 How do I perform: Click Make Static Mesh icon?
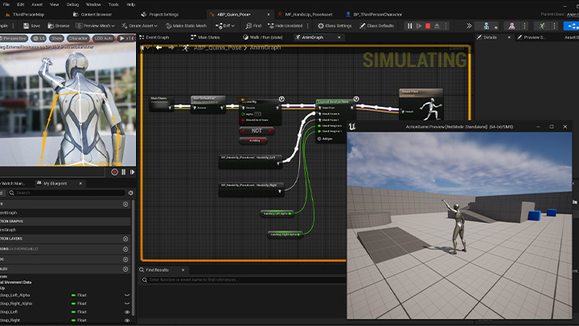[x=169, y=26]
